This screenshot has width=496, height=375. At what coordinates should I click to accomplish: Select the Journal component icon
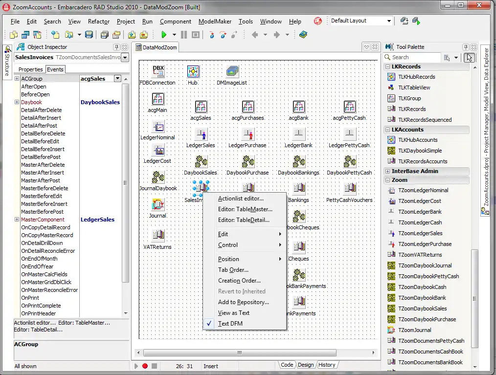coord(158,204)
